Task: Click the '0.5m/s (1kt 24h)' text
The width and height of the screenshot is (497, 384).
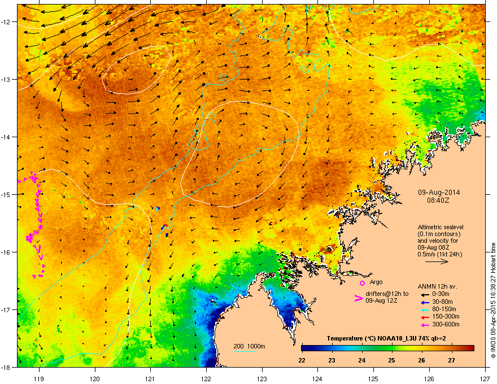Action: [x=440, y=254]
